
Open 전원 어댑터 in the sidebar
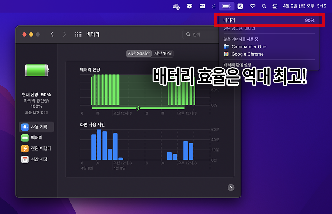point(37,149)
